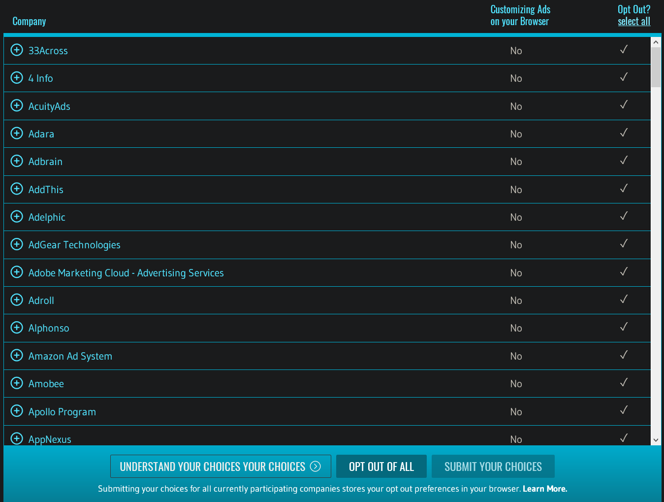Viewport: 664px width, 502px height.
Task: Toggle opt-out checkmark for Amobee
Action: [624, 382]
